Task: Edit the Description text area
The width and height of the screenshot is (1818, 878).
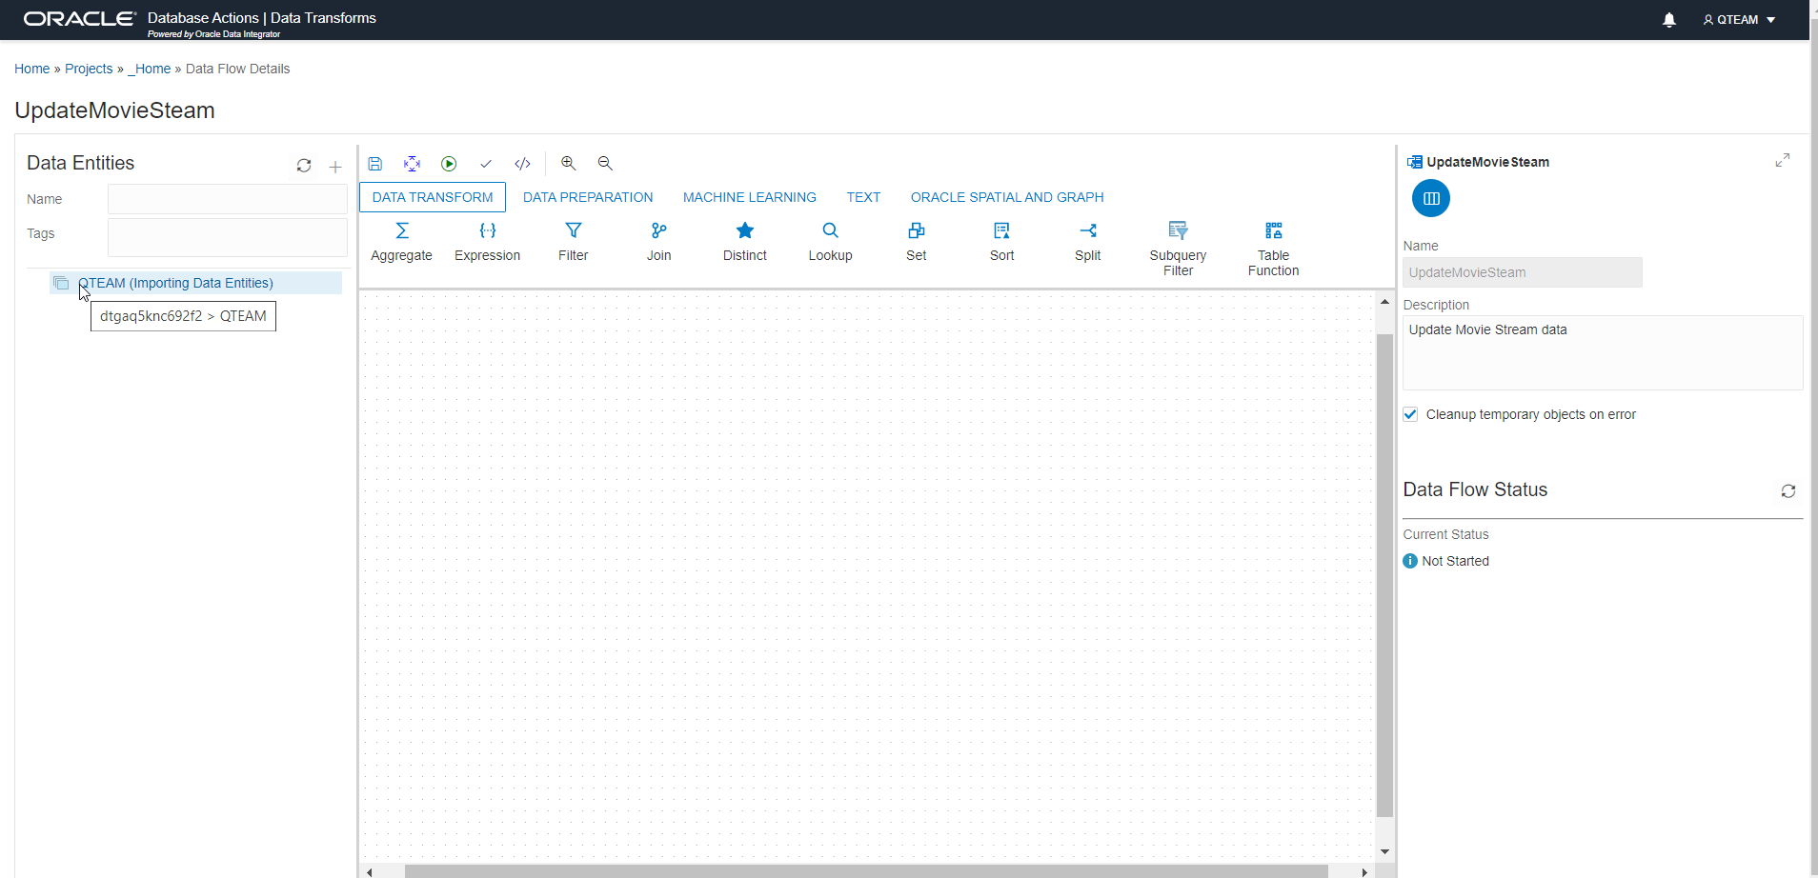Action: click(x=1603, y=352)
